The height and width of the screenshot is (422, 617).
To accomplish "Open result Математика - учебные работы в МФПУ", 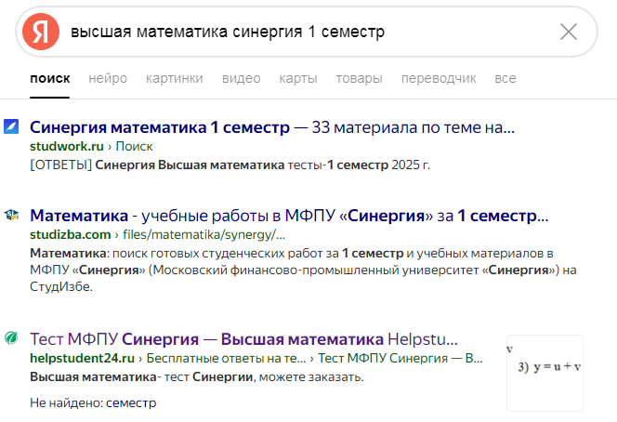I will pos(289,216).
